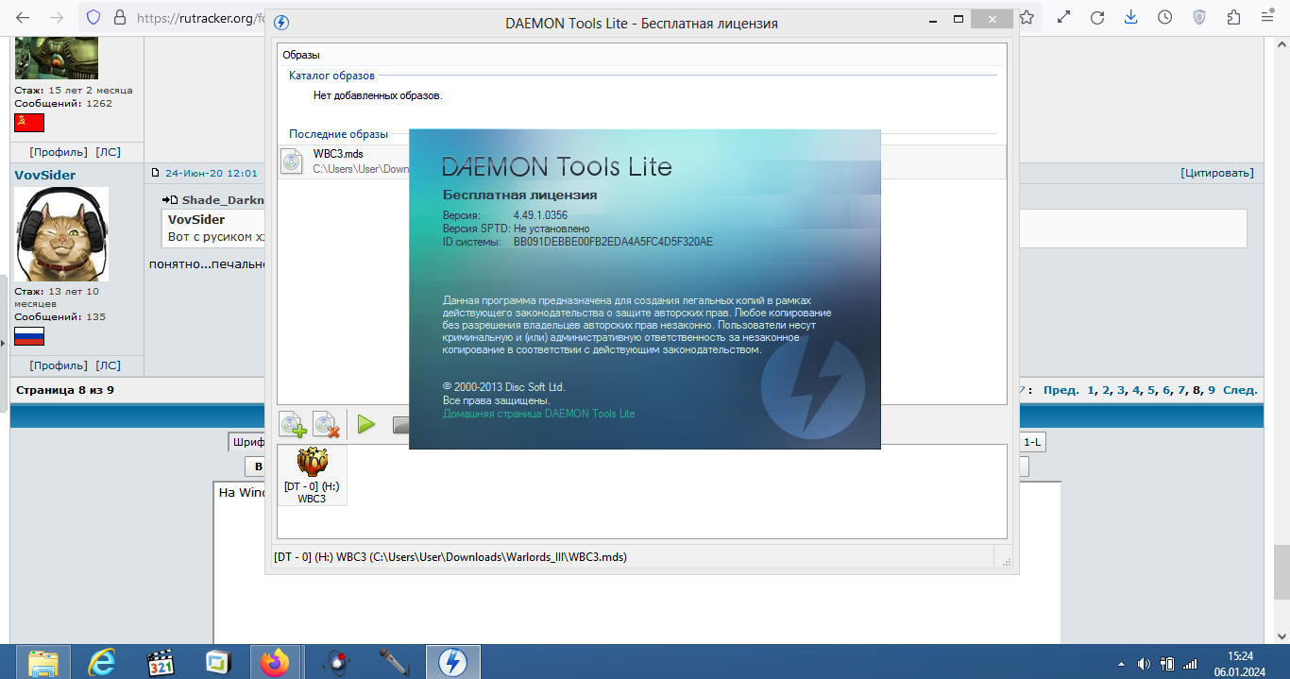The height and width of the screenshot is (679, 1290).
Task: Click the Remove image toolbar icon
Action: point(326,425)
